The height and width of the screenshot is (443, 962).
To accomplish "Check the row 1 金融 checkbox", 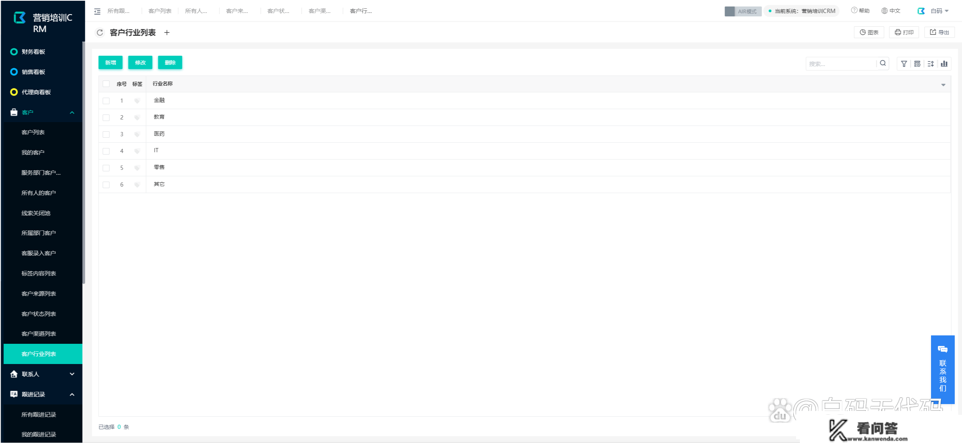I will [106, 101].
